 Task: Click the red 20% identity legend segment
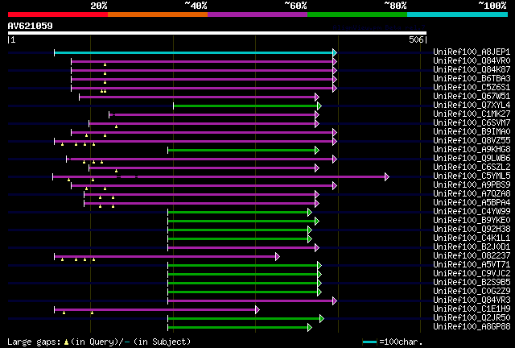click(58, 14)
